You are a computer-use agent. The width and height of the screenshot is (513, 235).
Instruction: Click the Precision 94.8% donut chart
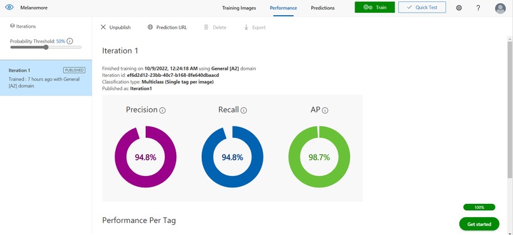click(146, 157)
